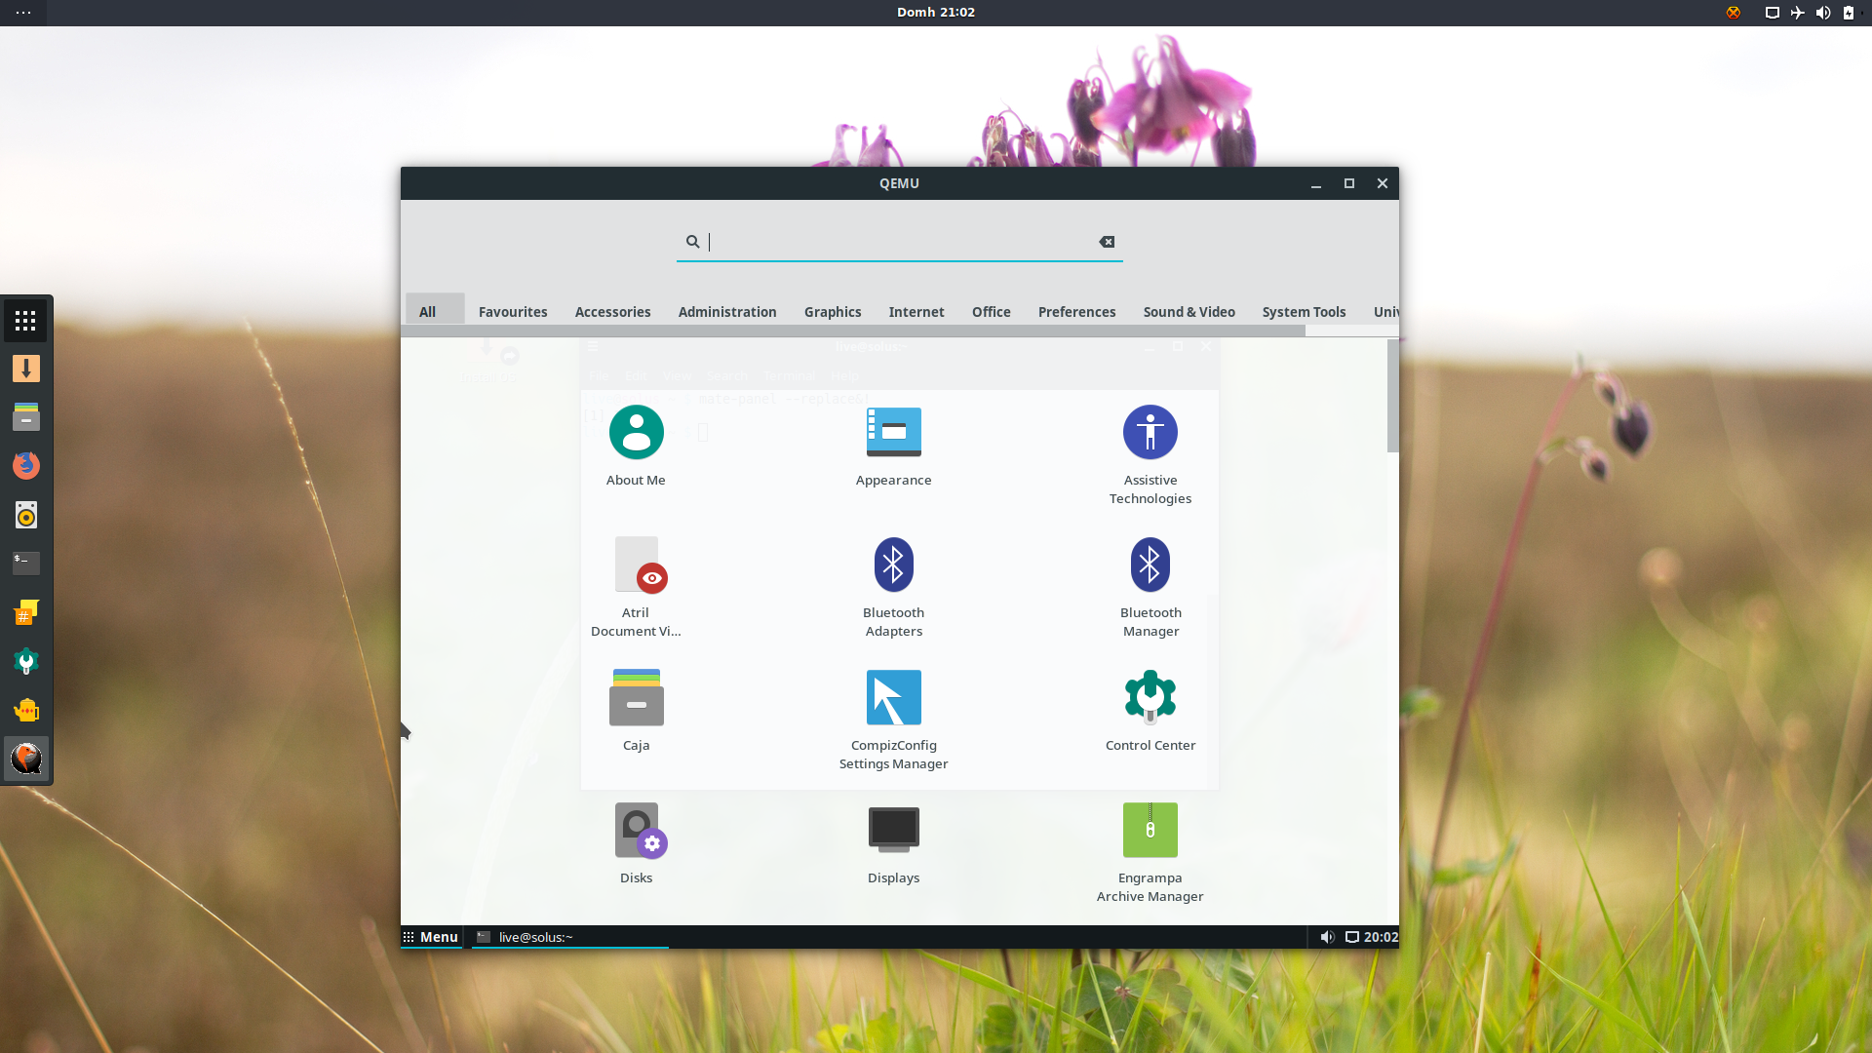This screenshot has height=1053, width=1872.
Task: Minimize the QEMU window
Action: click(x=1316, y=183)
